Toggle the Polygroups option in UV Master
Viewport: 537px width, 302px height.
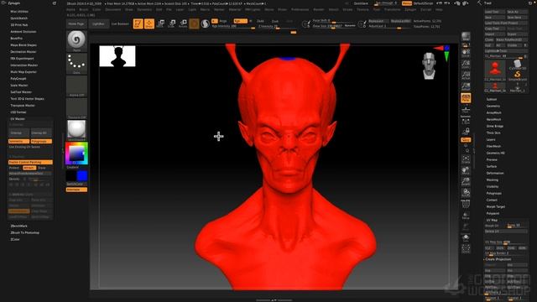coord(41,141)
